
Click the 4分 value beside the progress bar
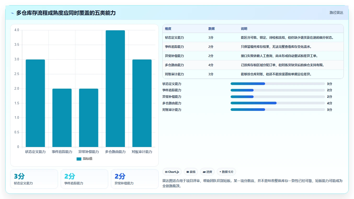coord(329,103)
